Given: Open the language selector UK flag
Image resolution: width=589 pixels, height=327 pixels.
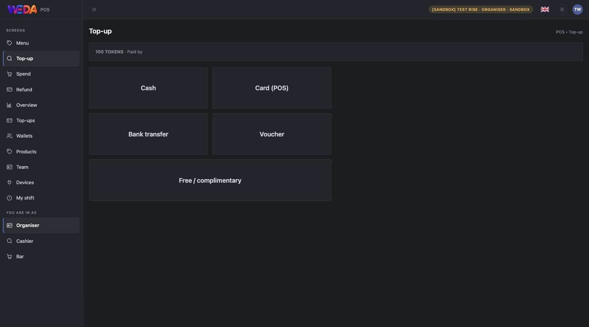Looking at the screenshot, I should coord(545,9).
